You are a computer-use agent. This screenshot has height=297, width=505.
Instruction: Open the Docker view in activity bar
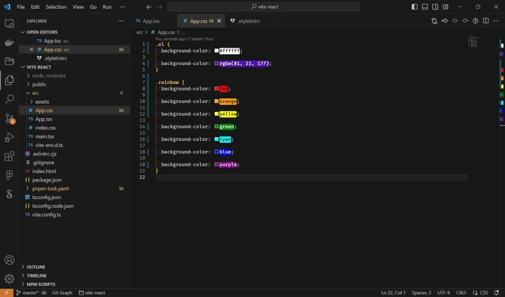9,42
